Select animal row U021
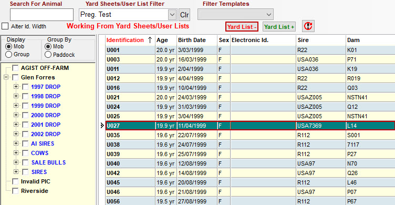 click(251, 97)
